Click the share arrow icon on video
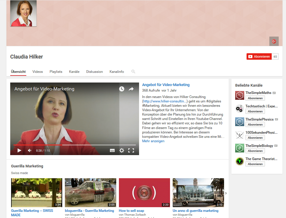This screenshot has height=218, width=286. pos(131,89)
